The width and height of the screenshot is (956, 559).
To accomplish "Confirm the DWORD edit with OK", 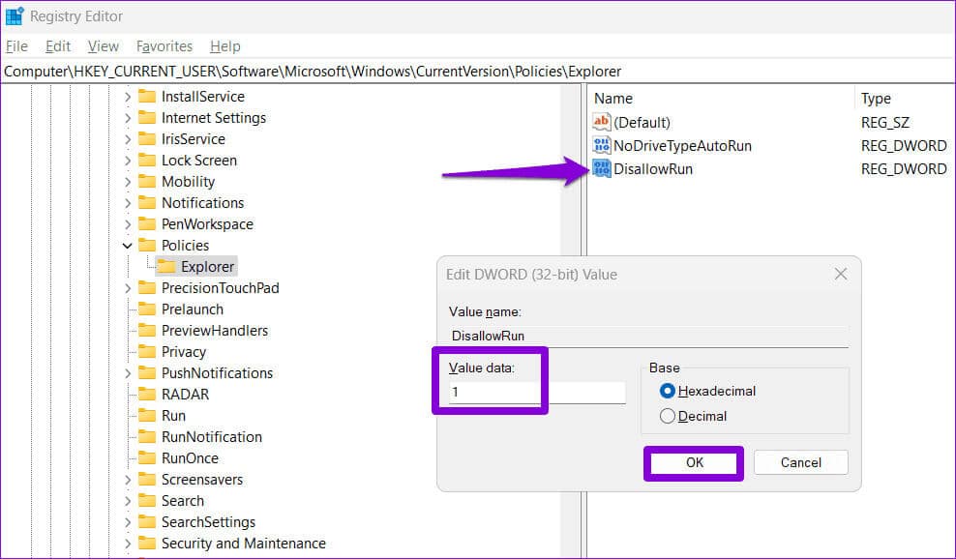I will point(694,462).
